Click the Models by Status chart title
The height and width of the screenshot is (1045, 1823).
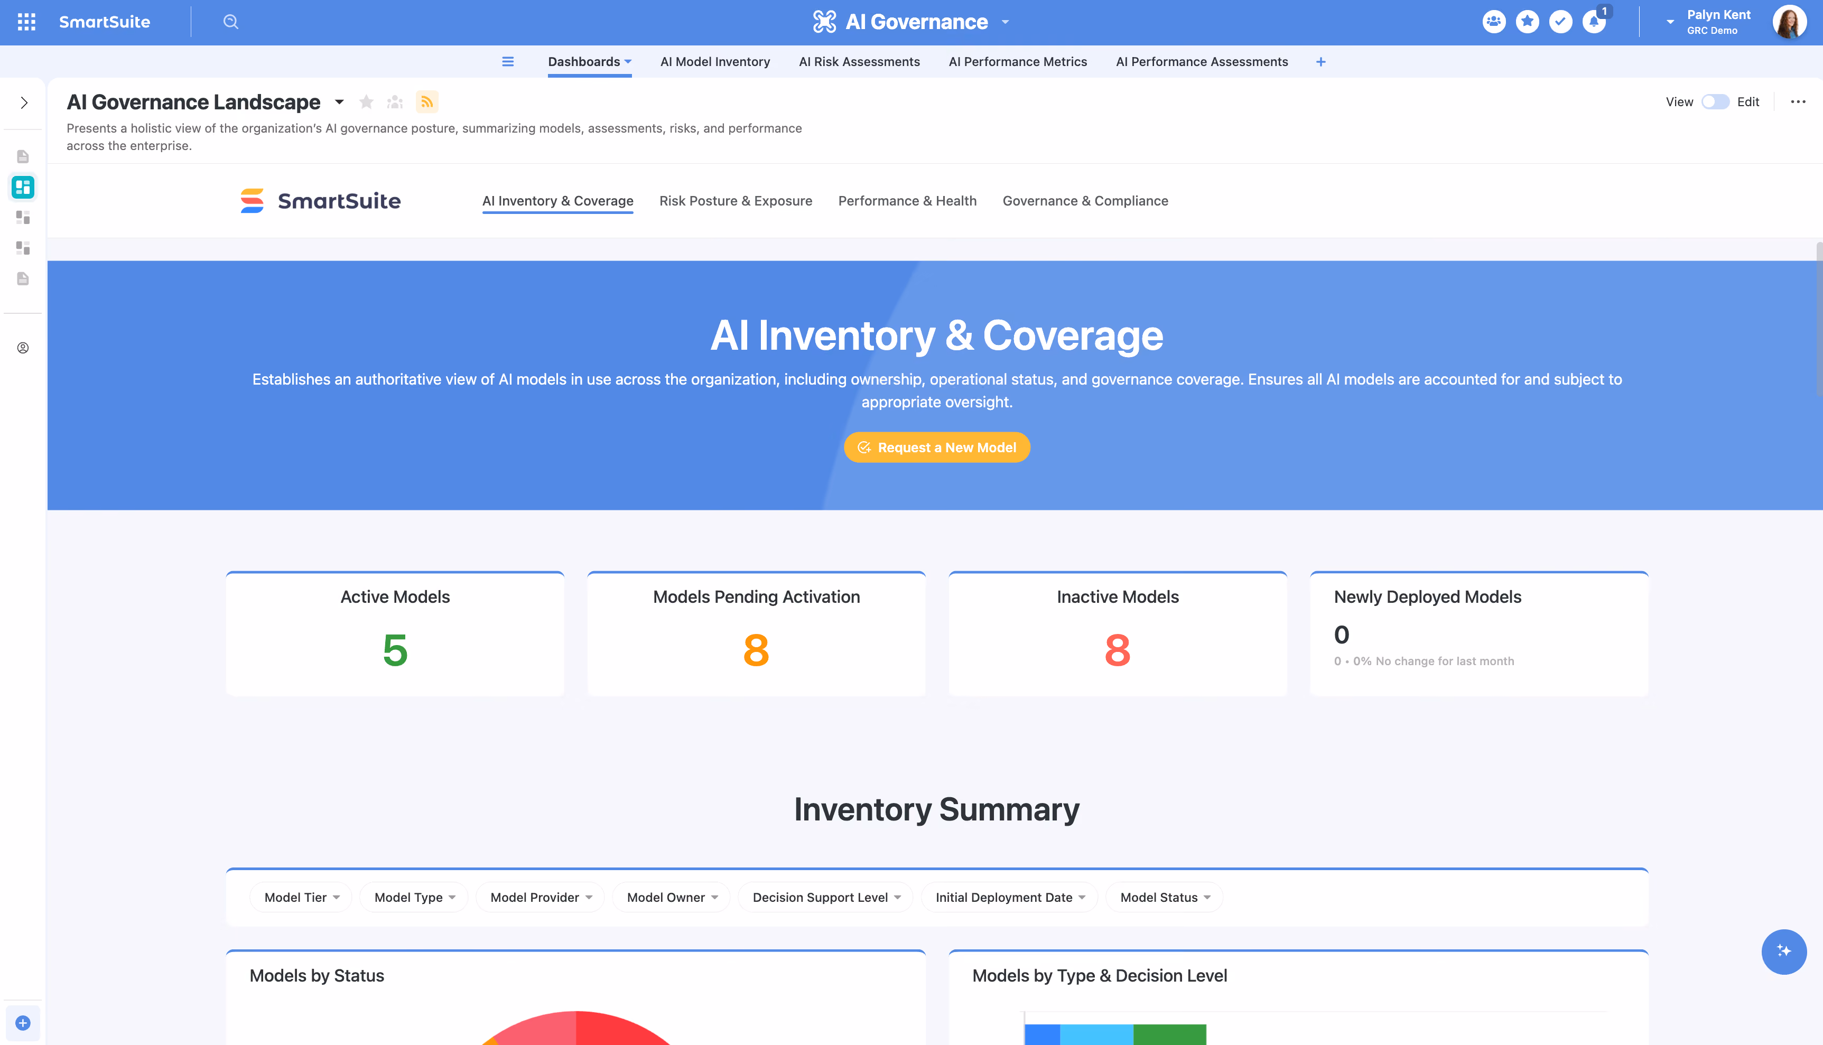coord(317,975)
